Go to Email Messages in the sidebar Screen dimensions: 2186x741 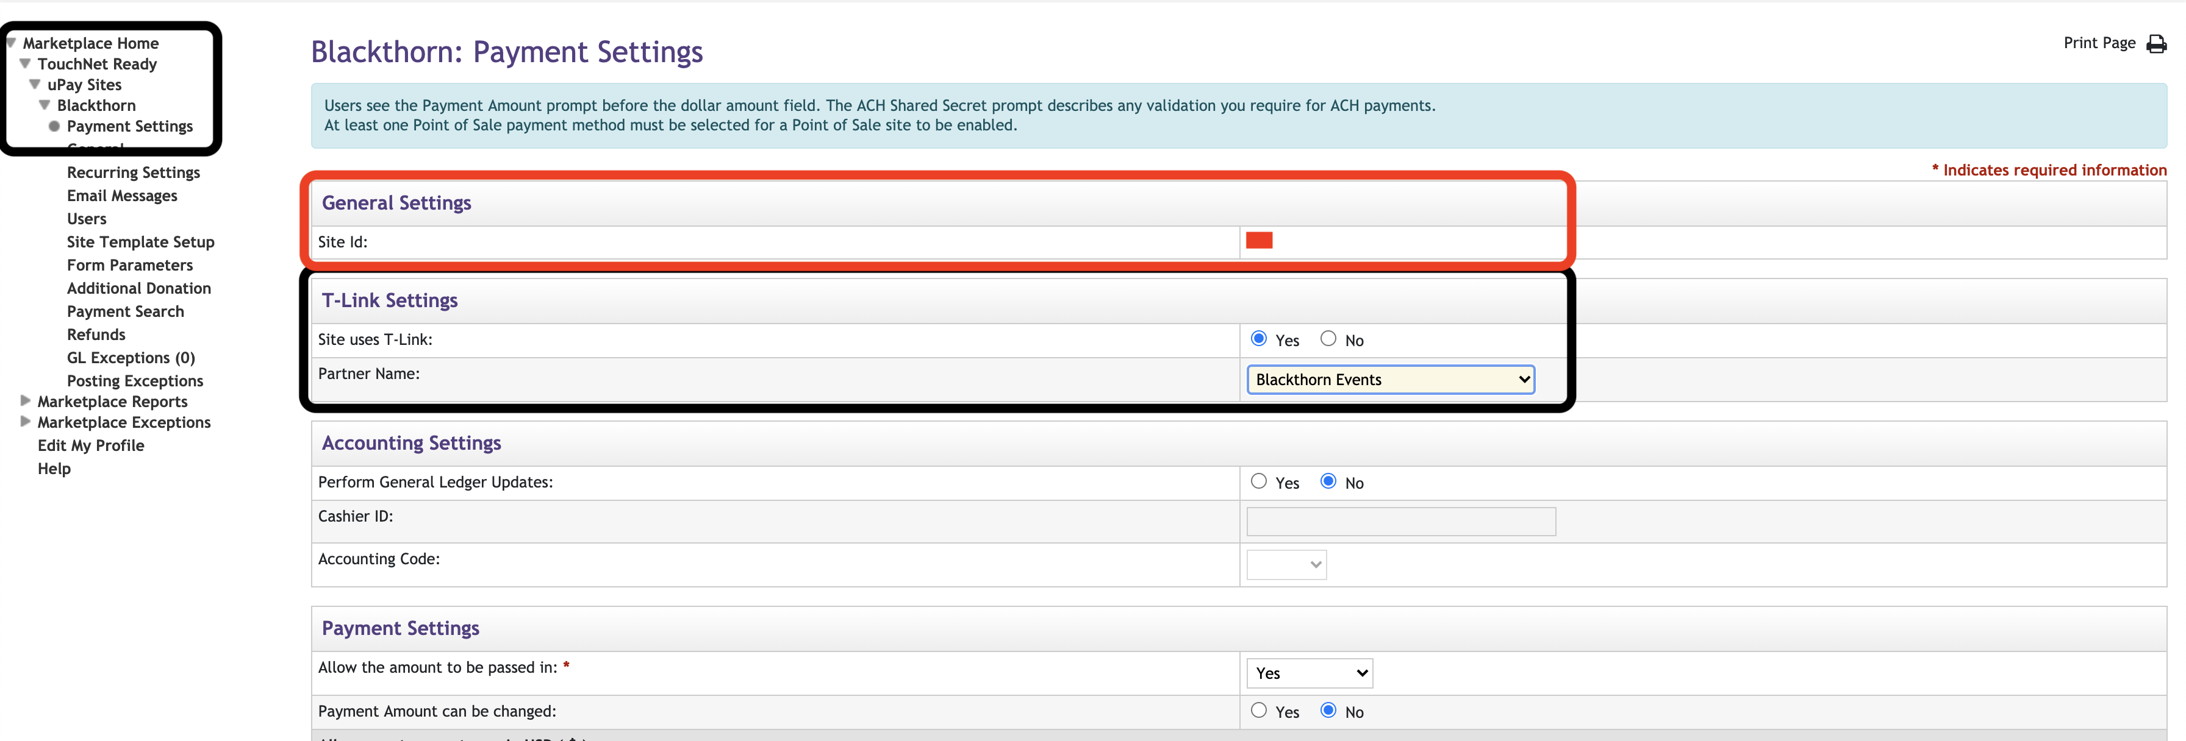point(122,196)
